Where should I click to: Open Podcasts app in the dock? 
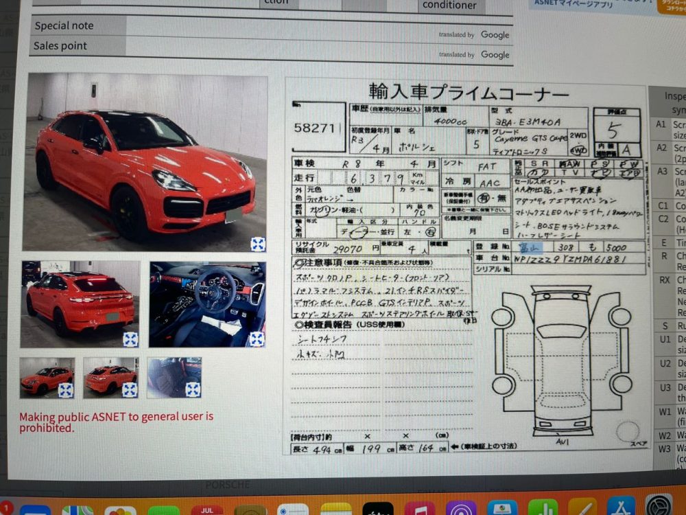coord(460,508)
